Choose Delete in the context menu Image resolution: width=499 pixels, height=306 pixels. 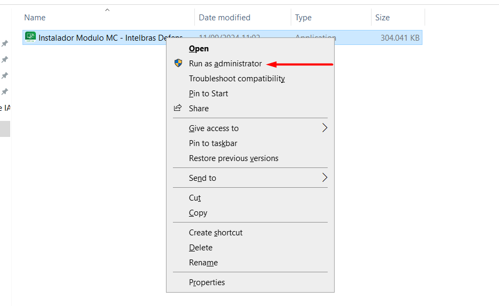tap(201, 248)
